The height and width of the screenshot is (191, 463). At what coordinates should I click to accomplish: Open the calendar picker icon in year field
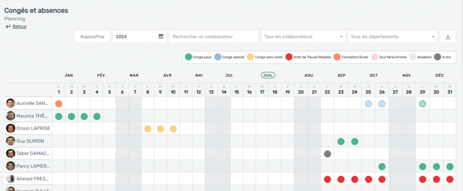click(161, 37)
